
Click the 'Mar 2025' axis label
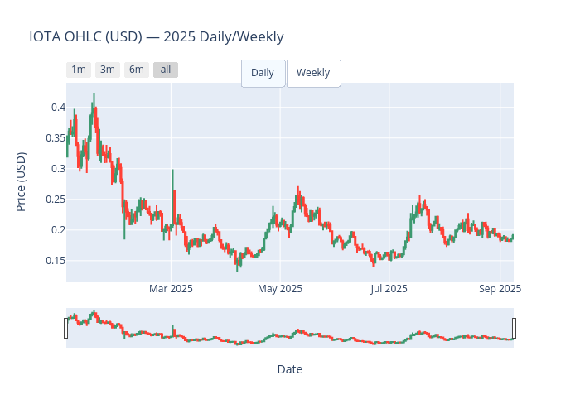tap(171, 289)
